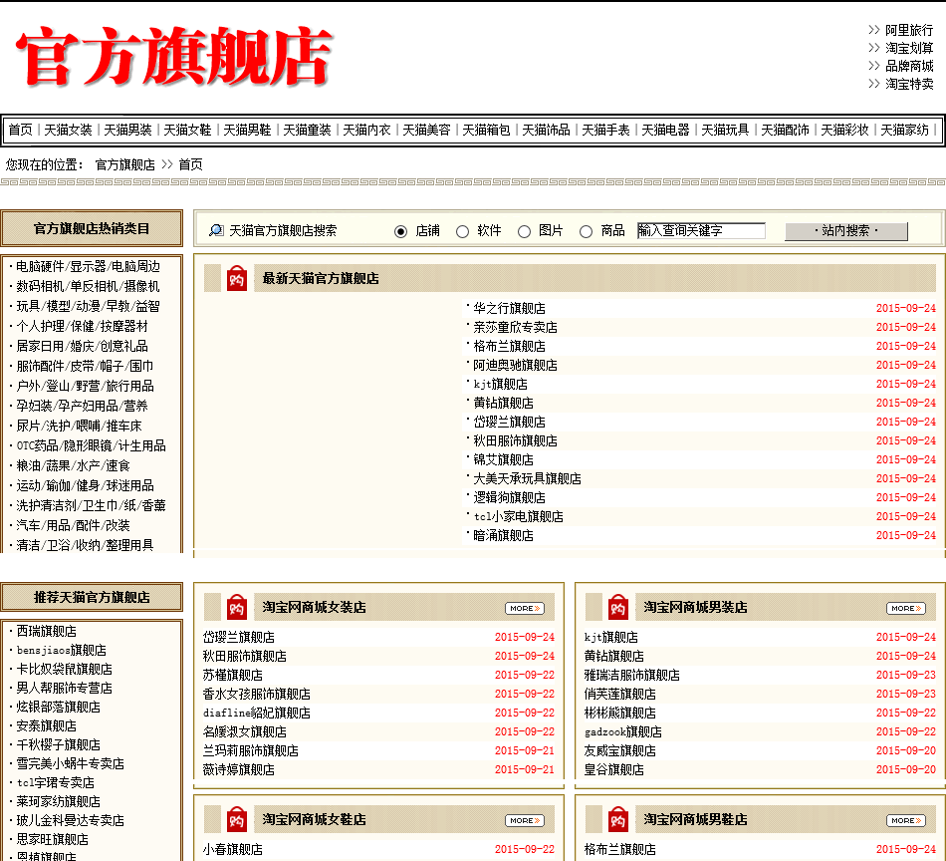Open category 数码相机/单反相机/摄像机
946x861 pixels.
88,286
